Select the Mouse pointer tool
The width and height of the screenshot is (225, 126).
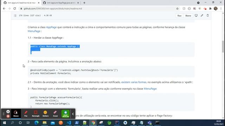(x=16, y=114)
